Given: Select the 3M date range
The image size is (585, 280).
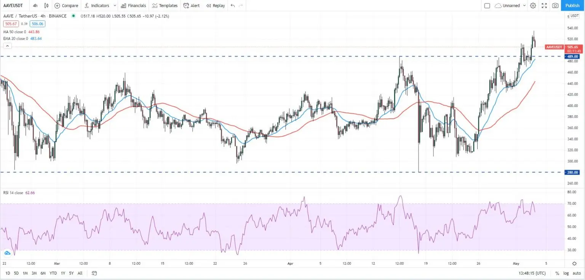Looking at the screenshot, I should point(34,273).
